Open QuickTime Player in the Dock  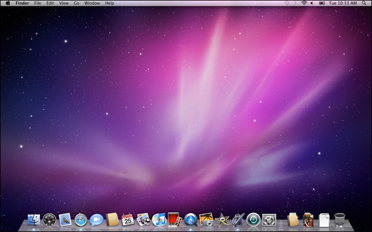(x=191, y=219)
